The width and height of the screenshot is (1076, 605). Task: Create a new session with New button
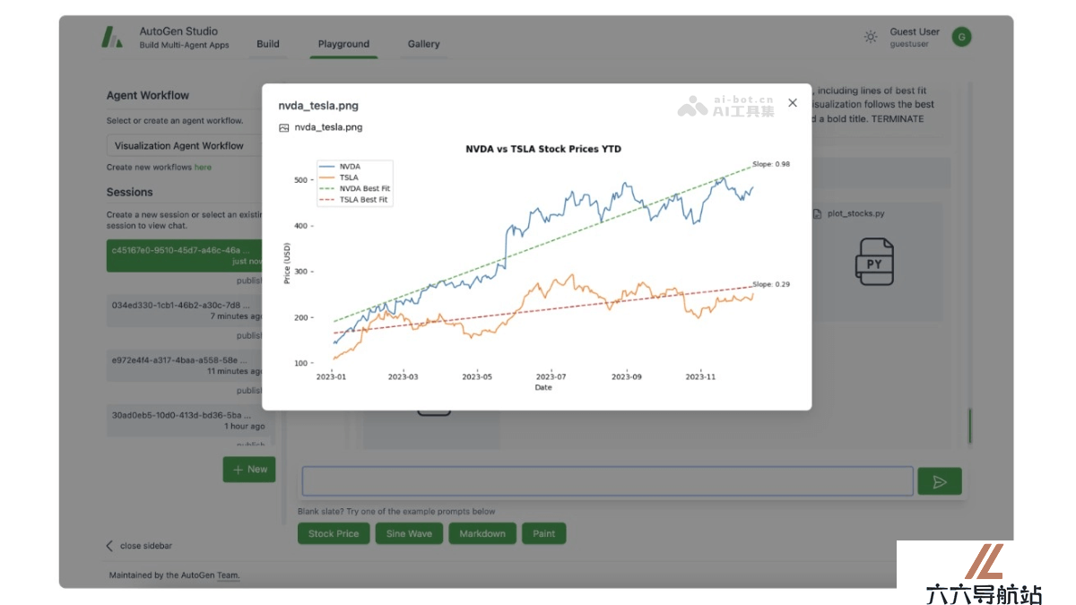coord(249,470)
